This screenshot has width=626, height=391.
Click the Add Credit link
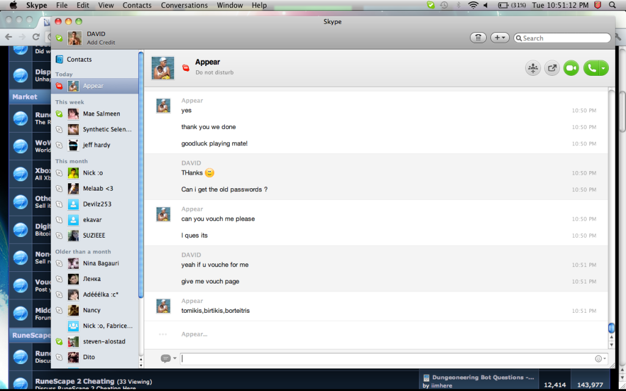coord(101,43)
